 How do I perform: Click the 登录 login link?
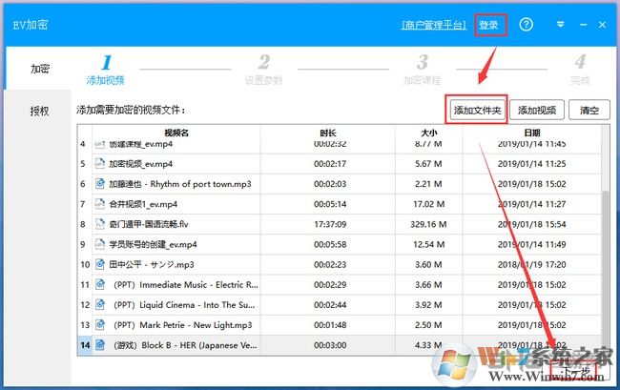(x=488, y=26)
